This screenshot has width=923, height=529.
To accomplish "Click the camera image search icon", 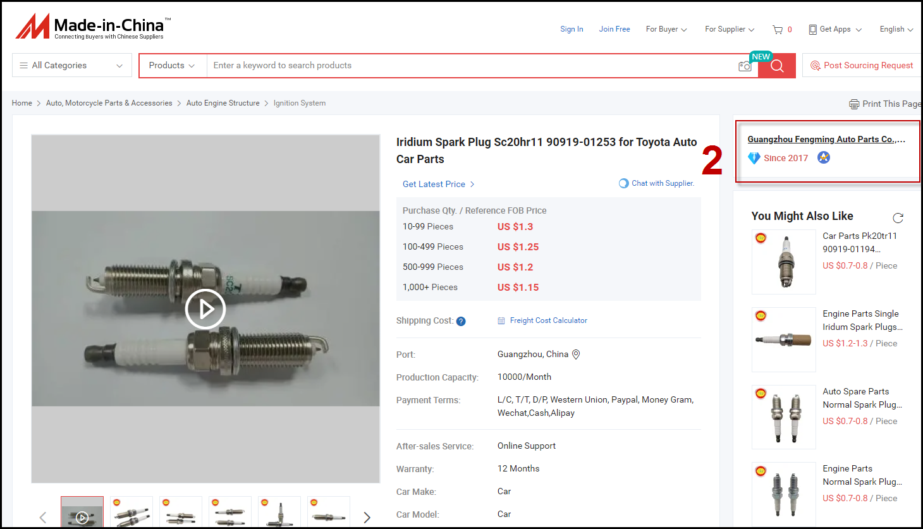I will 745,66.
